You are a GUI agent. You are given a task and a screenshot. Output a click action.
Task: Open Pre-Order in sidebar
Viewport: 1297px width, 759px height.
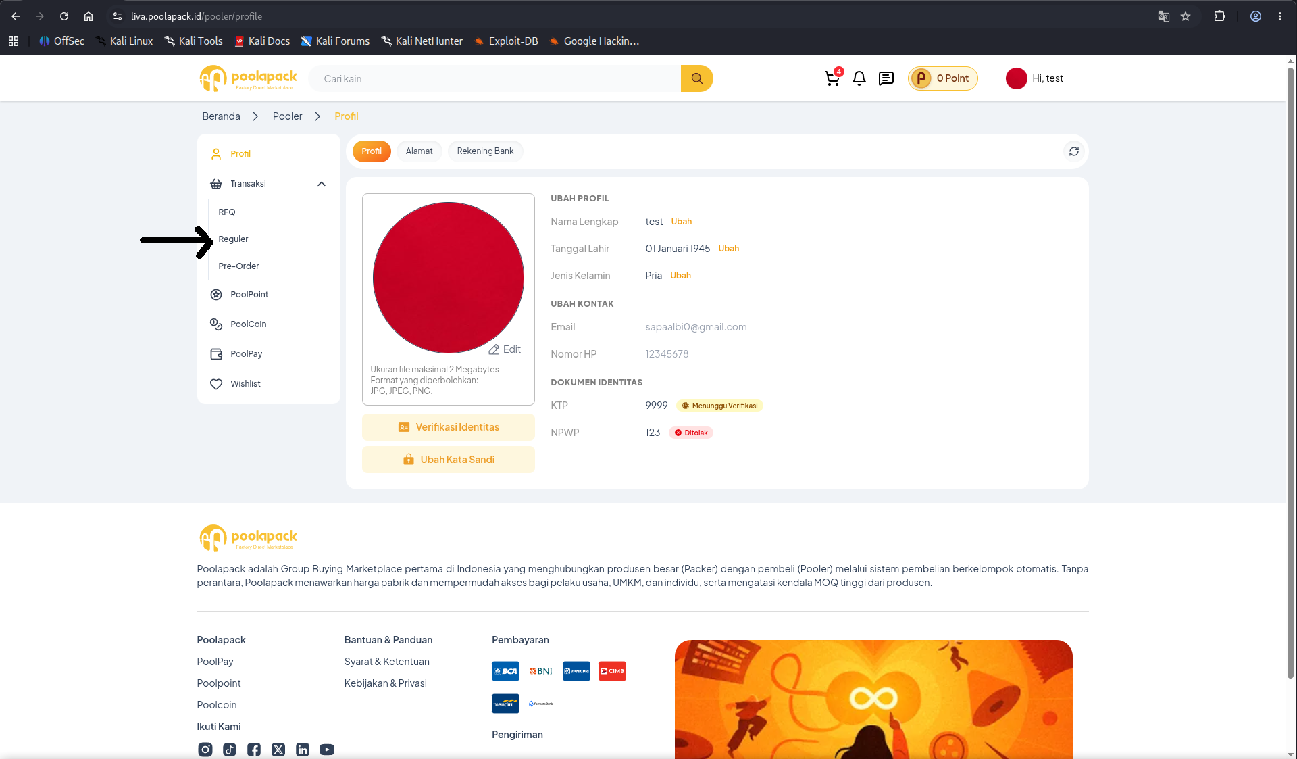pos(238,266)
